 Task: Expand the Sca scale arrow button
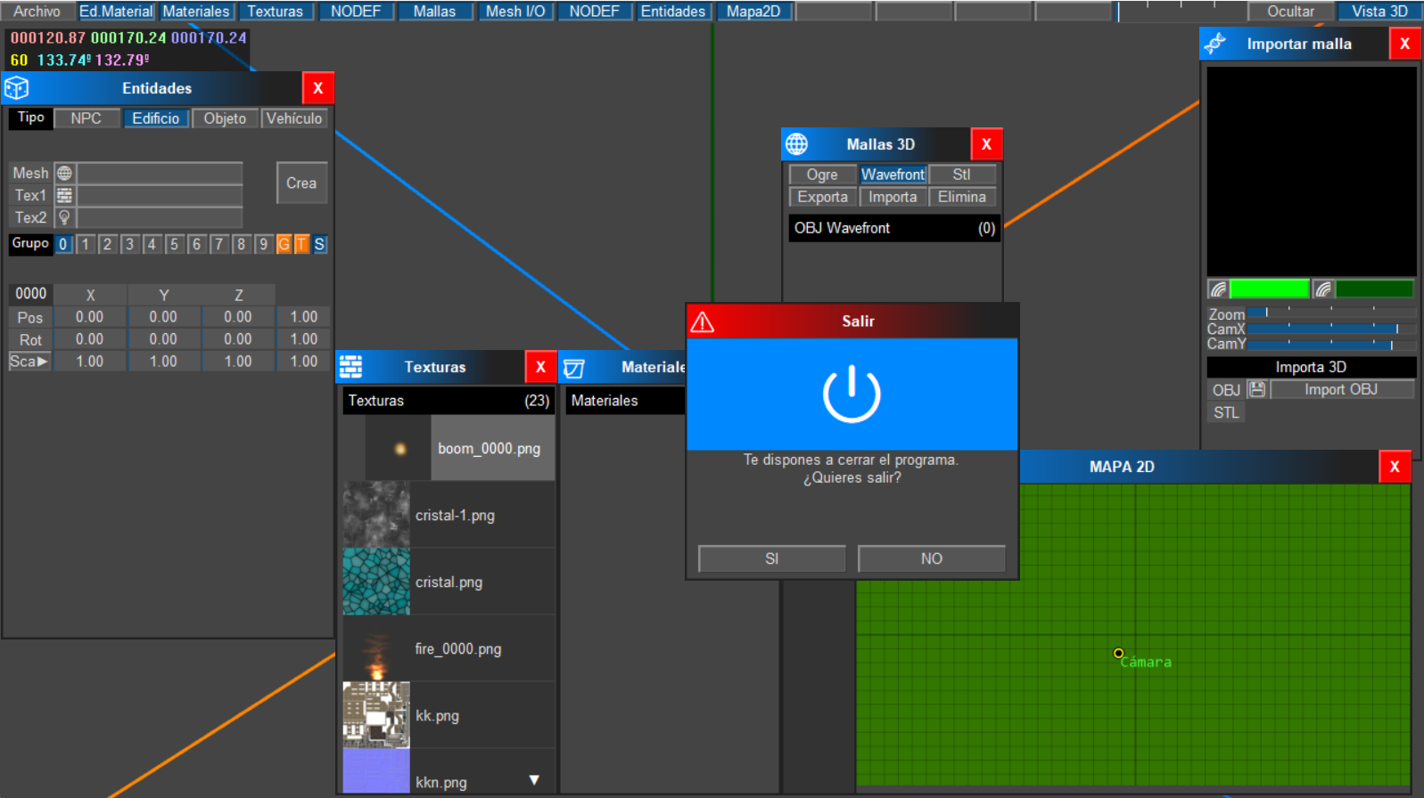(29, 362)
